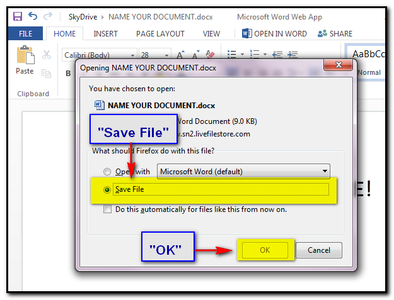Open the Calibri (Body) font dropdown
This screenshot has width=394, height=300.
[x=132, y=55]
